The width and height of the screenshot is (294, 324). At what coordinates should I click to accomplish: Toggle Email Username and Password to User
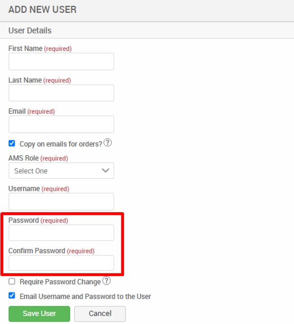pyautogui.click(x=12, y=295)
